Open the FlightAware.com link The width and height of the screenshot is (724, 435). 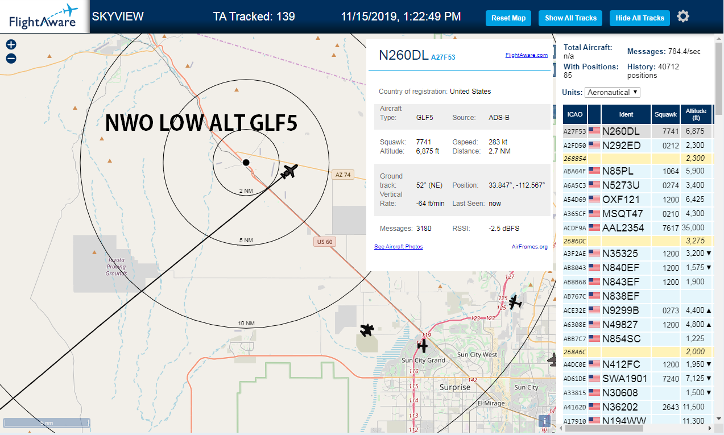(526, 55)
